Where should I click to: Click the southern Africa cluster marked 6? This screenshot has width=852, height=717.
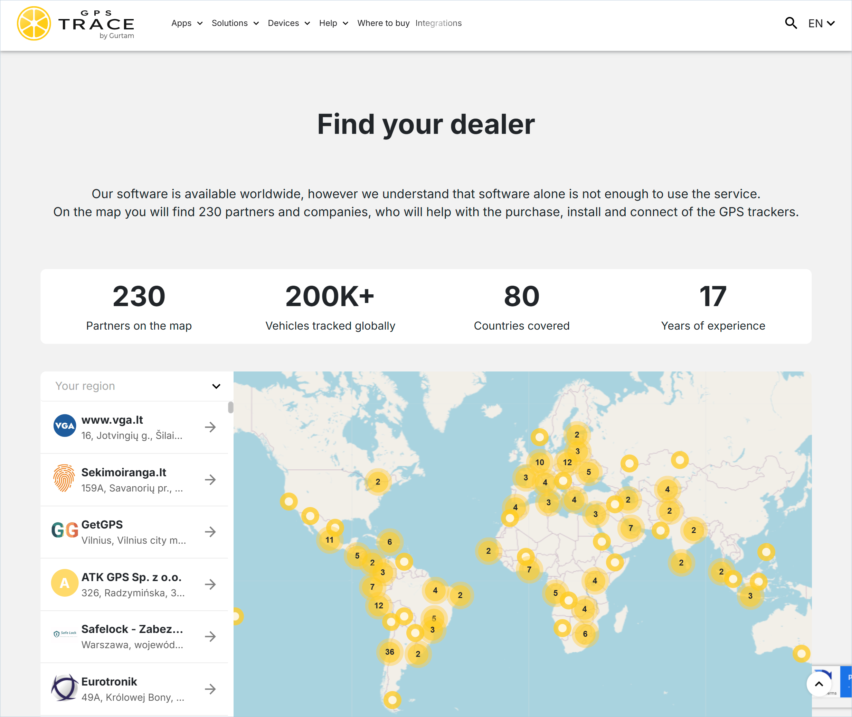[585, 634]
